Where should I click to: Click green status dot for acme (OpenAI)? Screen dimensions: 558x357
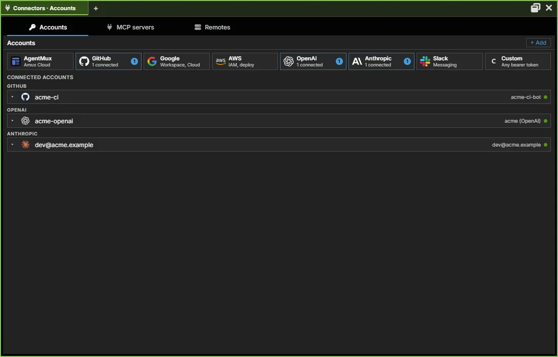pyautogui.click(x=545, y=121)
